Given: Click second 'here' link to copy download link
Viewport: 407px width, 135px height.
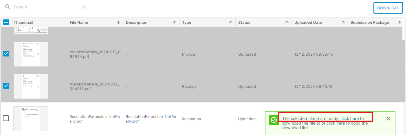Looking at the screenshot, I should pos(340,123).
